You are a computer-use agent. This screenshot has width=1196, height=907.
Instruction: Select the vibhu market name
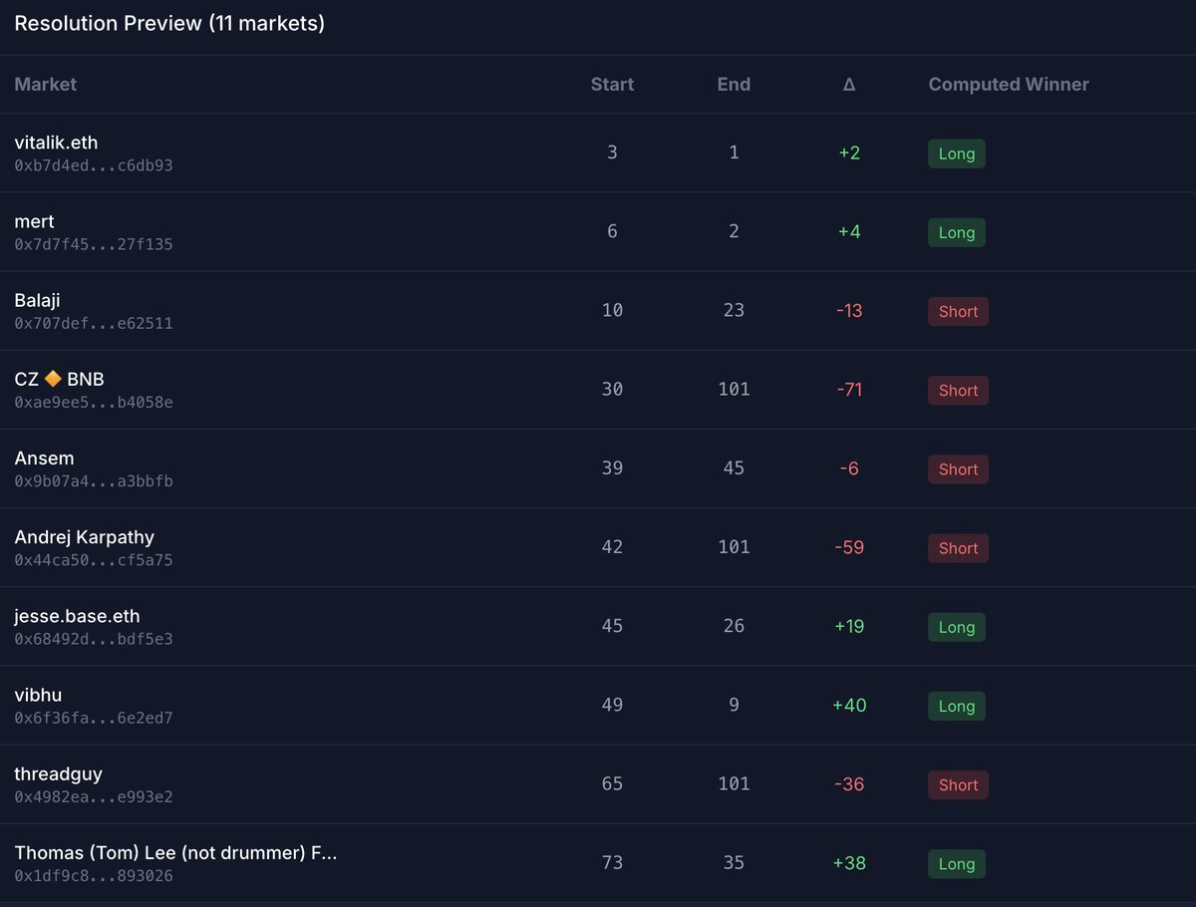coord(38,695)
